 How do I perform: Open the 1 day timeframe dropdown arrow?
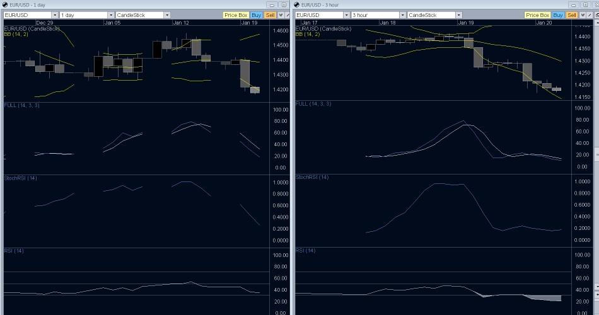111,15
